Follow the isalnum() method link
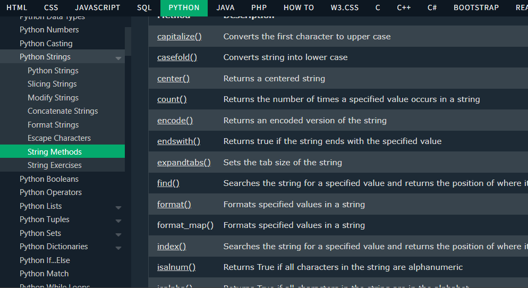This screenshot has width=528, height=288. pyautogui.click(x=176, y=267)
